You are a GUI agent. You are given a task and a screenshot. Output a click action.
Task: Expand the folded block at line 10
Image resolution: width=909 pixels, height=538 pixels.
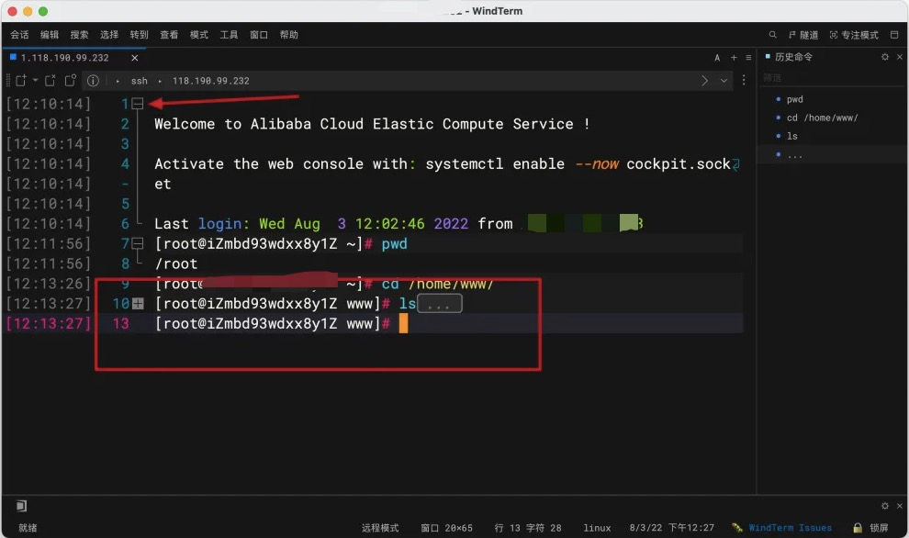pos(138,303)
